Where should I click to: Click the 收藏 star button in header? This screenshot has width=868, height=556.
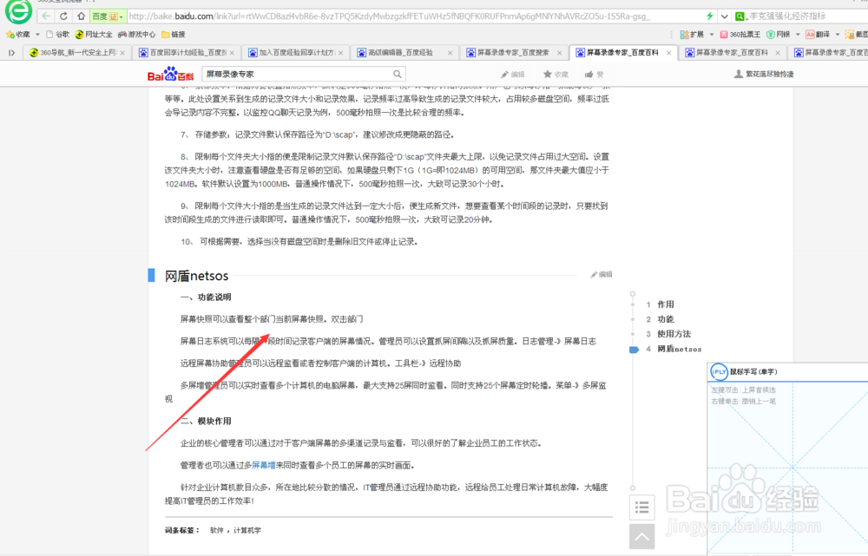tap(556, 74)
